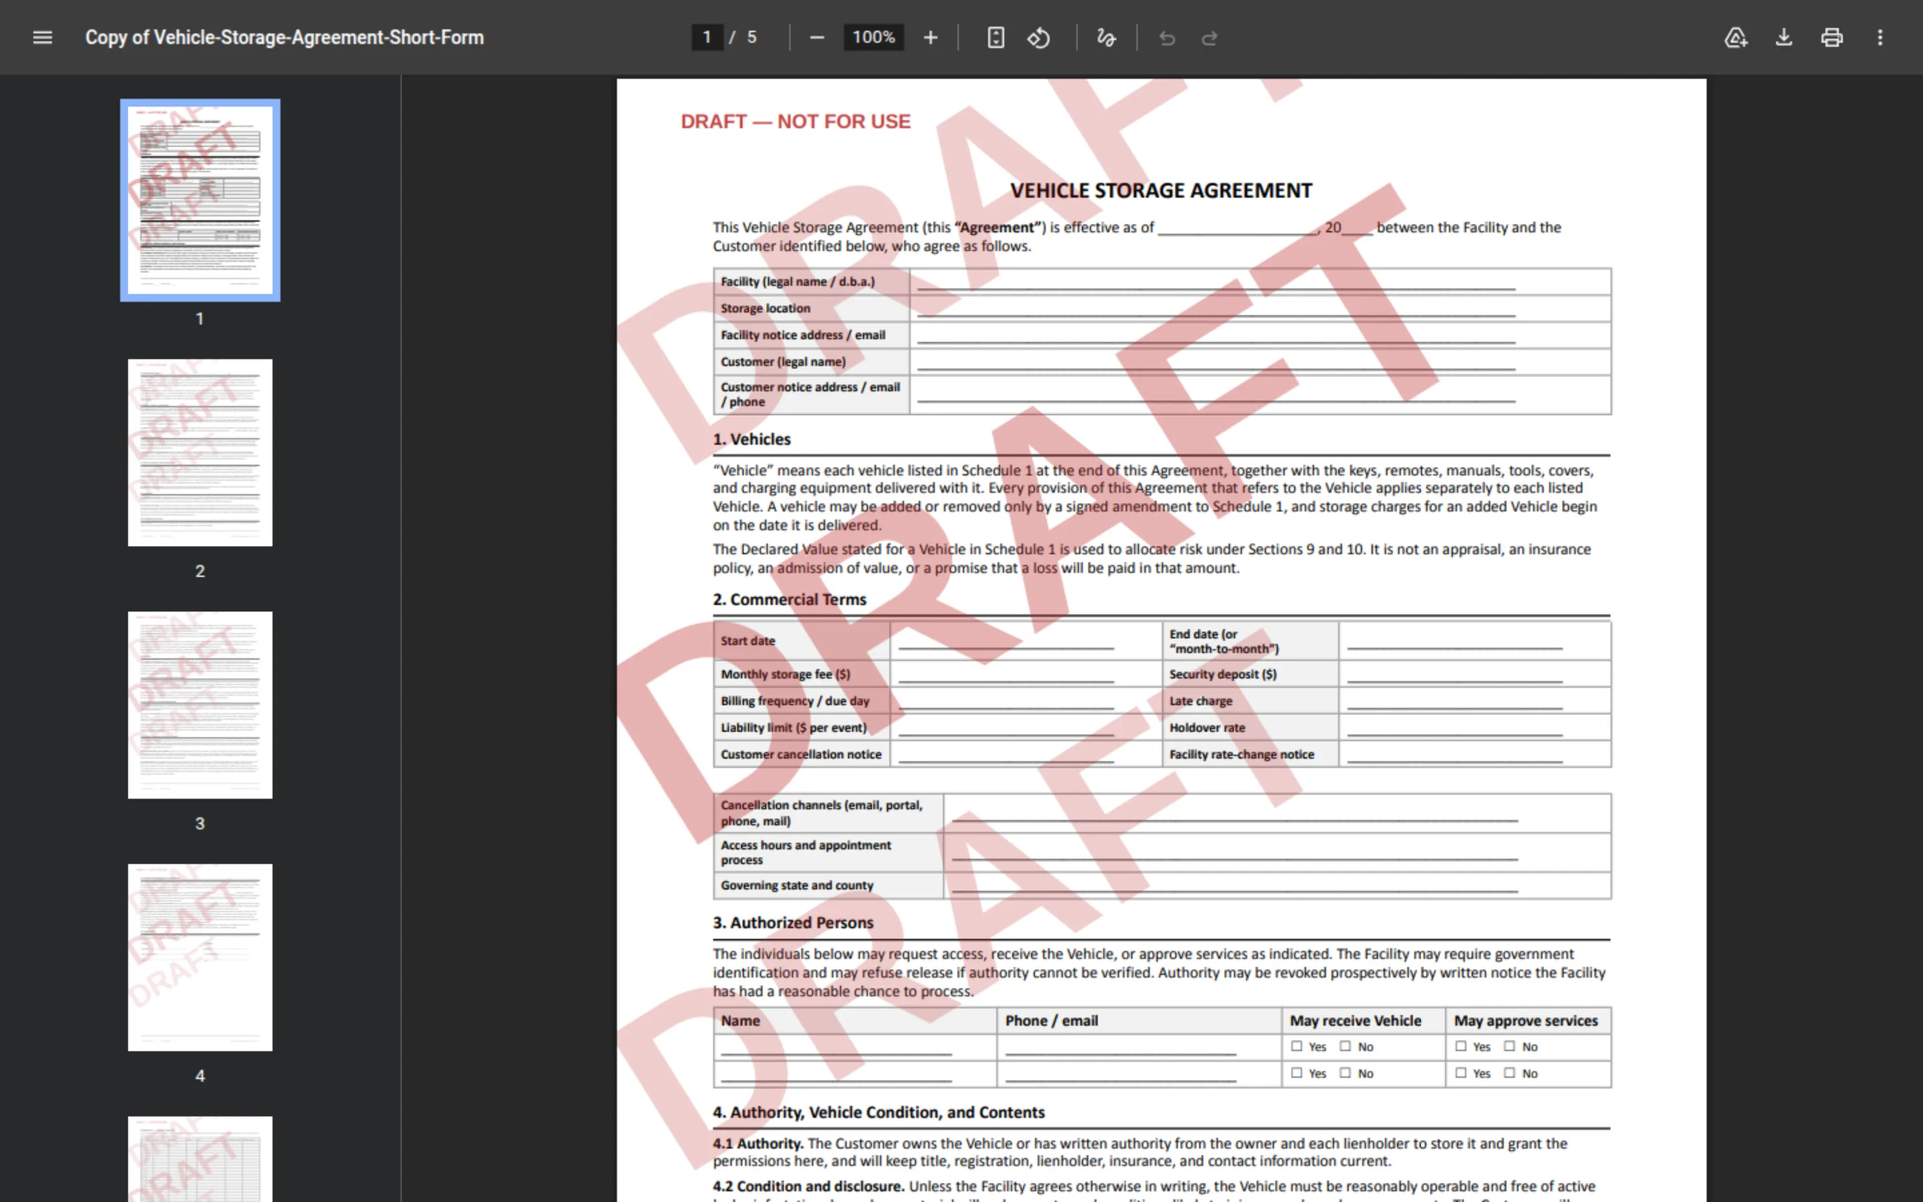Click the undo arrow
1923x1202 pixels.
point(1166,38)
